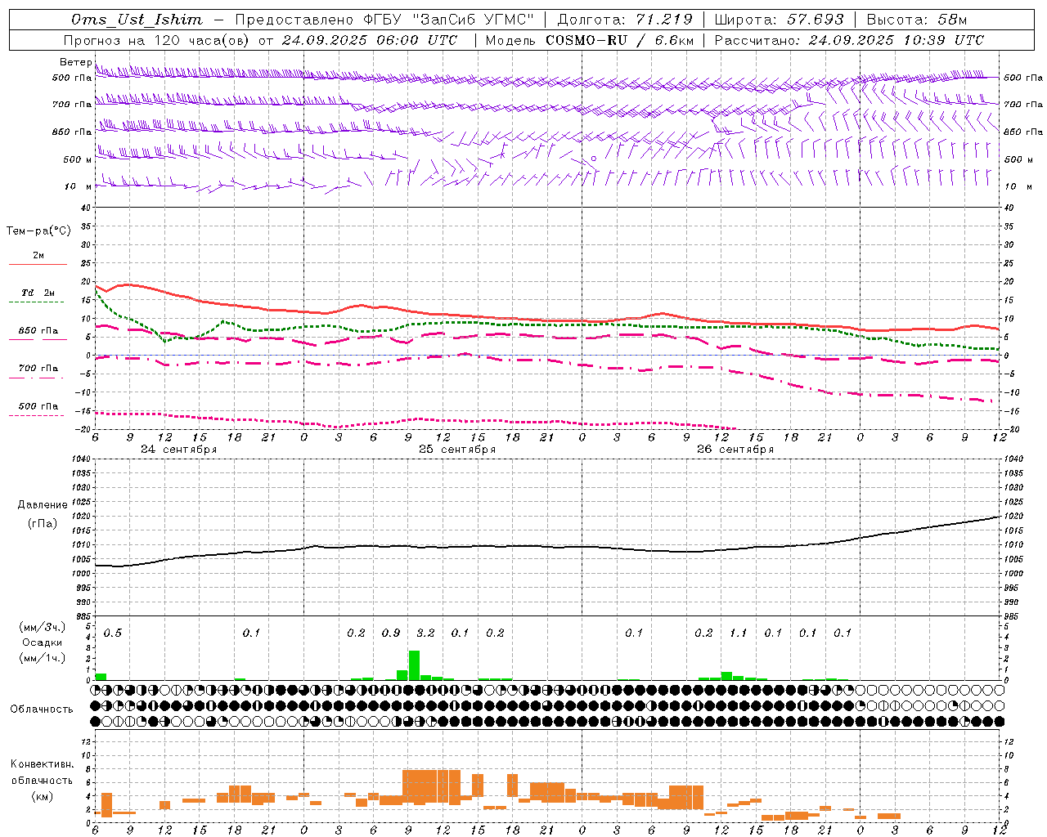Click the (мм/1ч.) precipitation unit label
Image resolution: width=1047 pixels, height=837 pixels.
click(43, 658)
